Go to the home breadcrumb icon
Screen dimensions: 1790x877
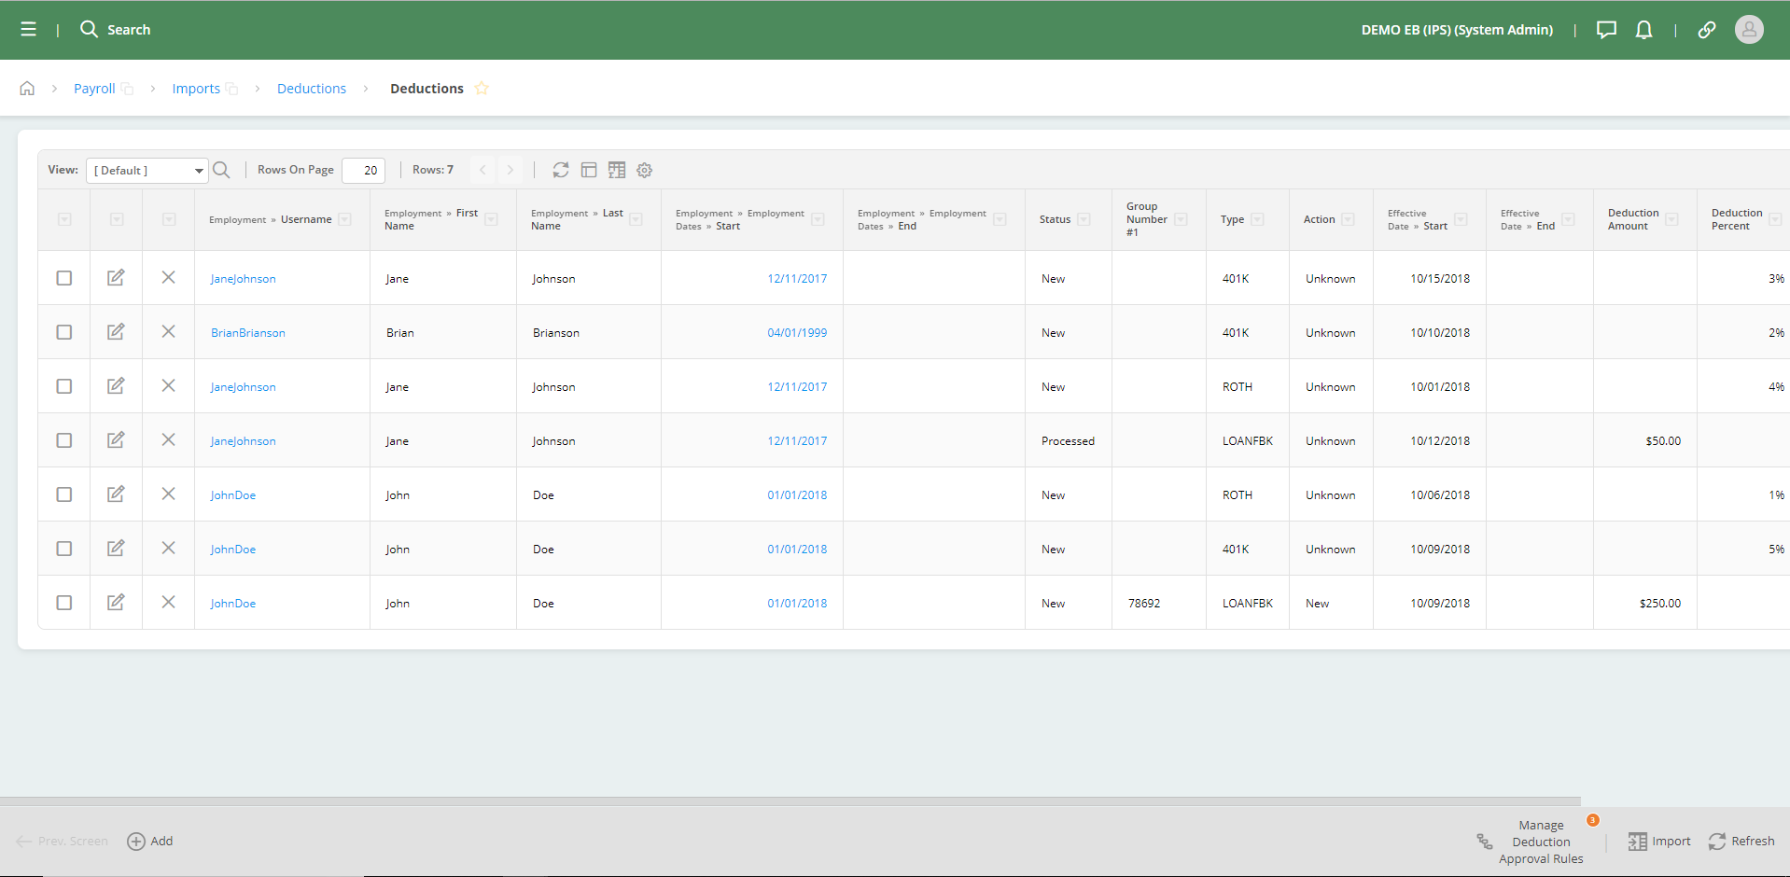27,89
